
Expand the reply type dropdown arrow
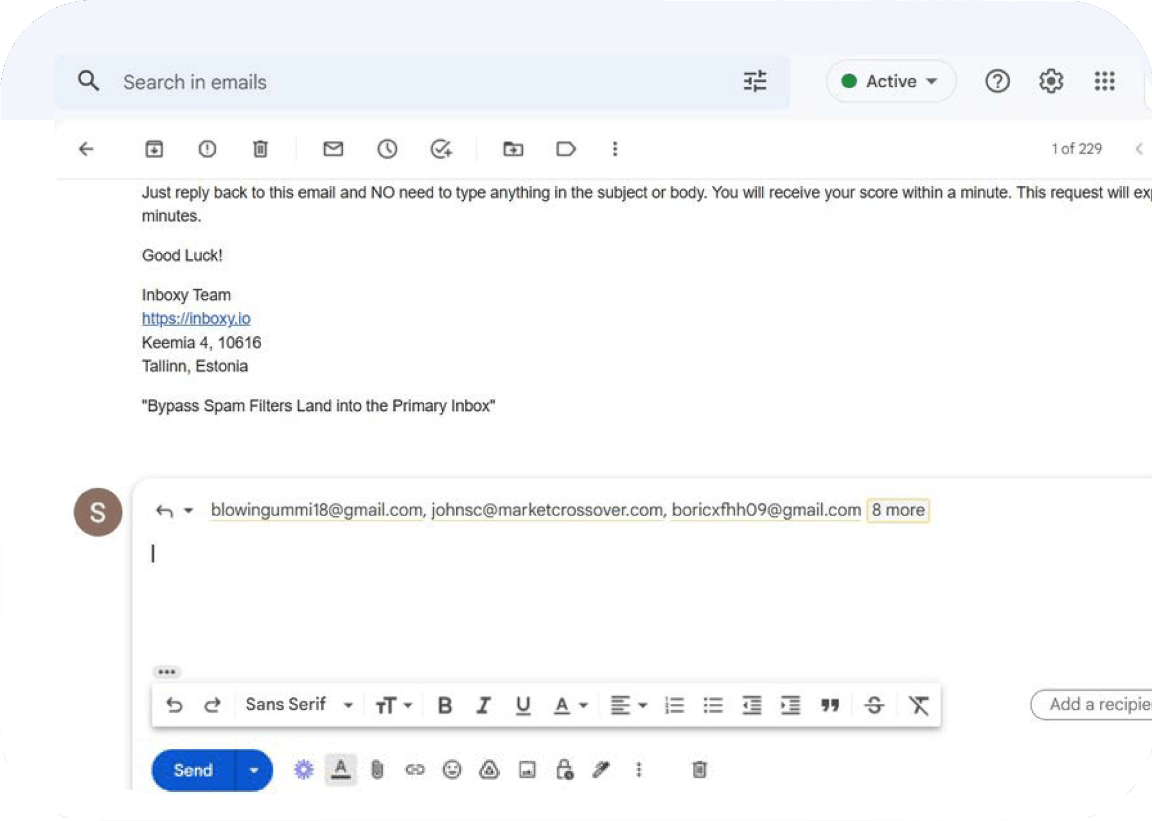(188, 510)
